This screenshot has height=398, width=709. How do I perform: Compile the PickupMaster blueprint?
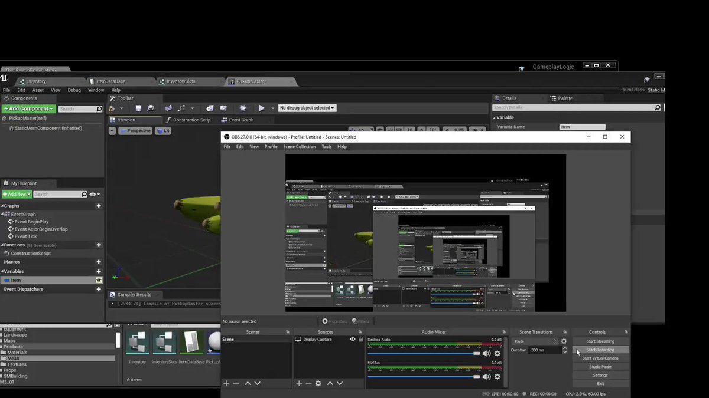click(112, 108)
